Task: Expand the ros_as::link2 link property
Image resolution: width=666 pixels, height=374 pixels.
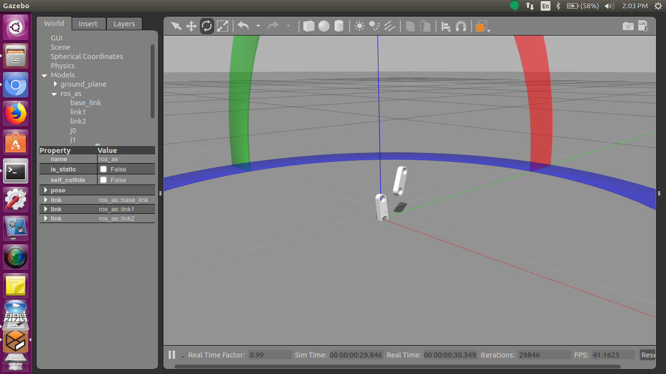Action: click(x=46, y=218)
